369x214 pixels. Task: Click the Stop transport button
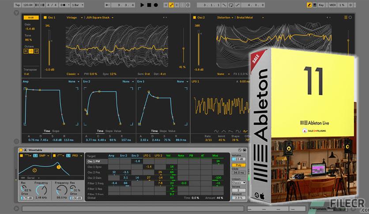pyautogui.click(x=149, y=5)
